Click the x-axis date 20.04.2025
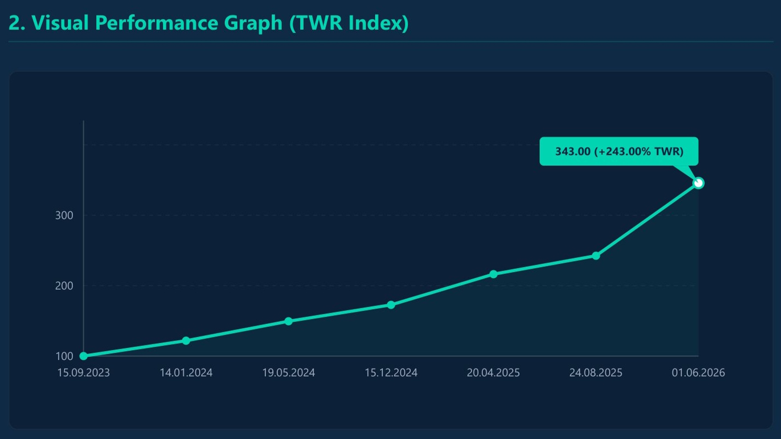Screen dimensions: 781x439 tap(494, 373)
